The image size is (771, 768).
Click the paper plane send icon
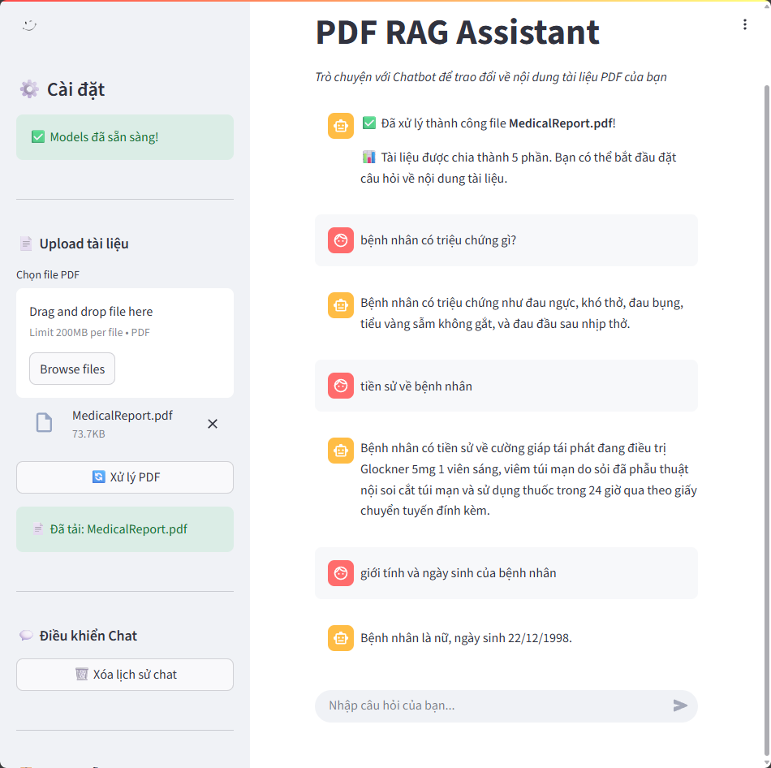coord(681,706)
